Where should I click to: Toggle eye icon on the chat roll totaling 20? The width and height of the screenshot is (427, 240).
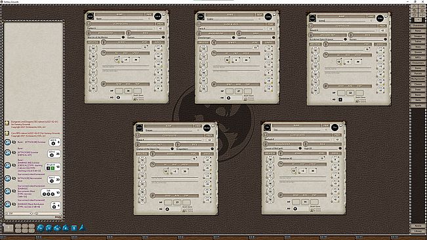[14, 178]
